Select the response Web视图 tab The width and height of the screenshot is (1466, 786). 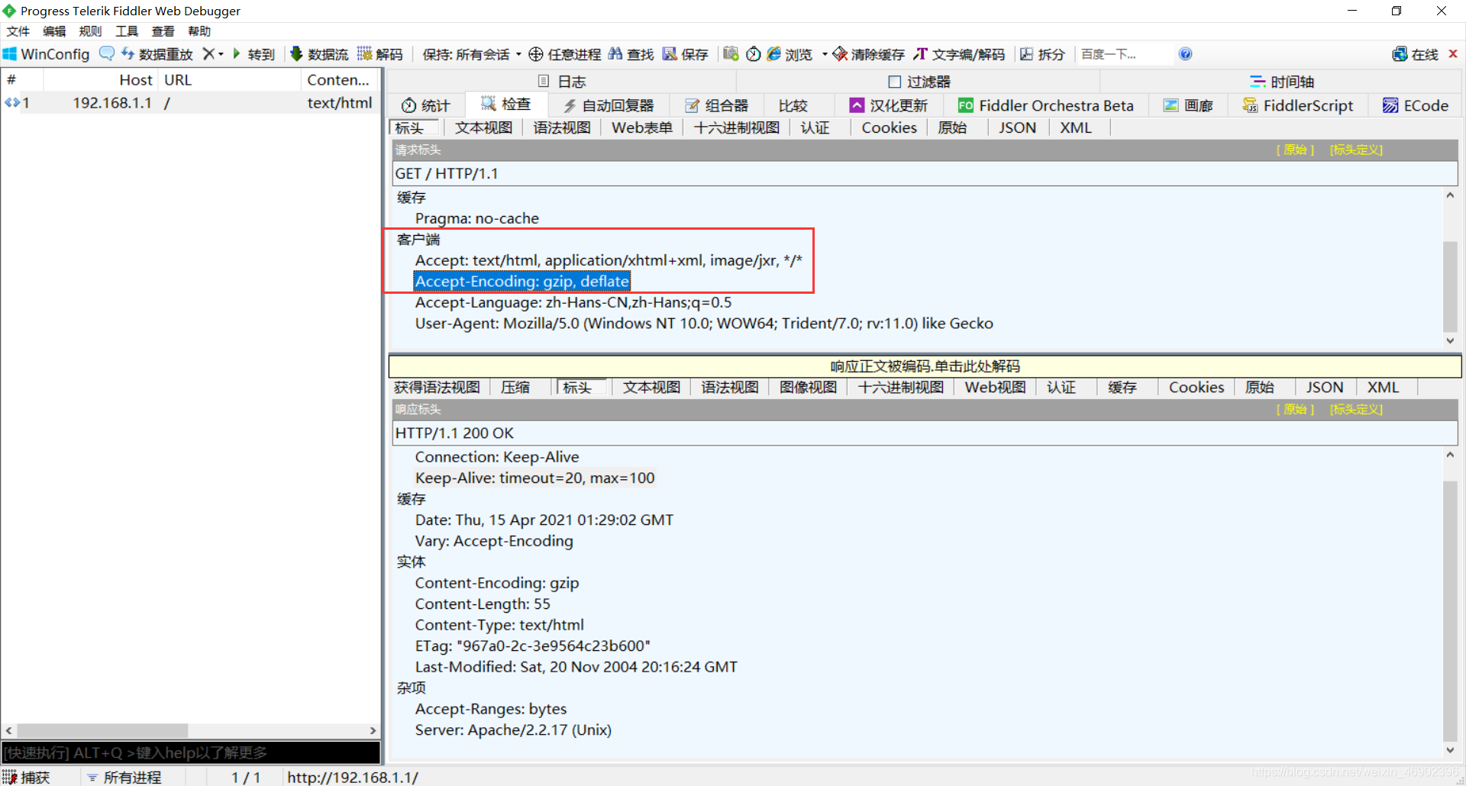coord(995,388)
